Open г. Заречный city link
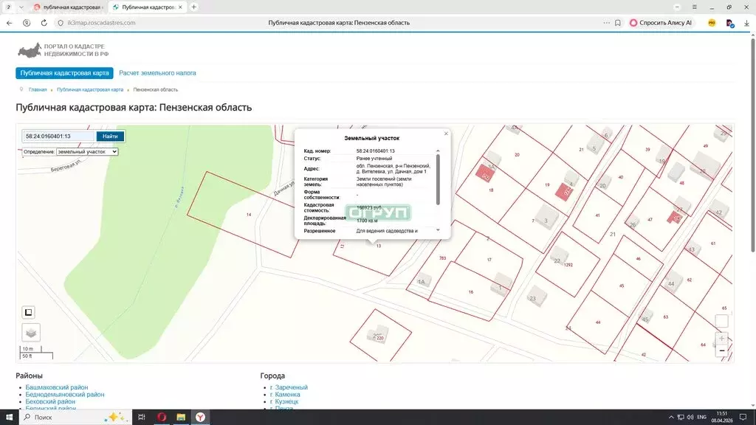756x425 pixels. coord(289,387)
